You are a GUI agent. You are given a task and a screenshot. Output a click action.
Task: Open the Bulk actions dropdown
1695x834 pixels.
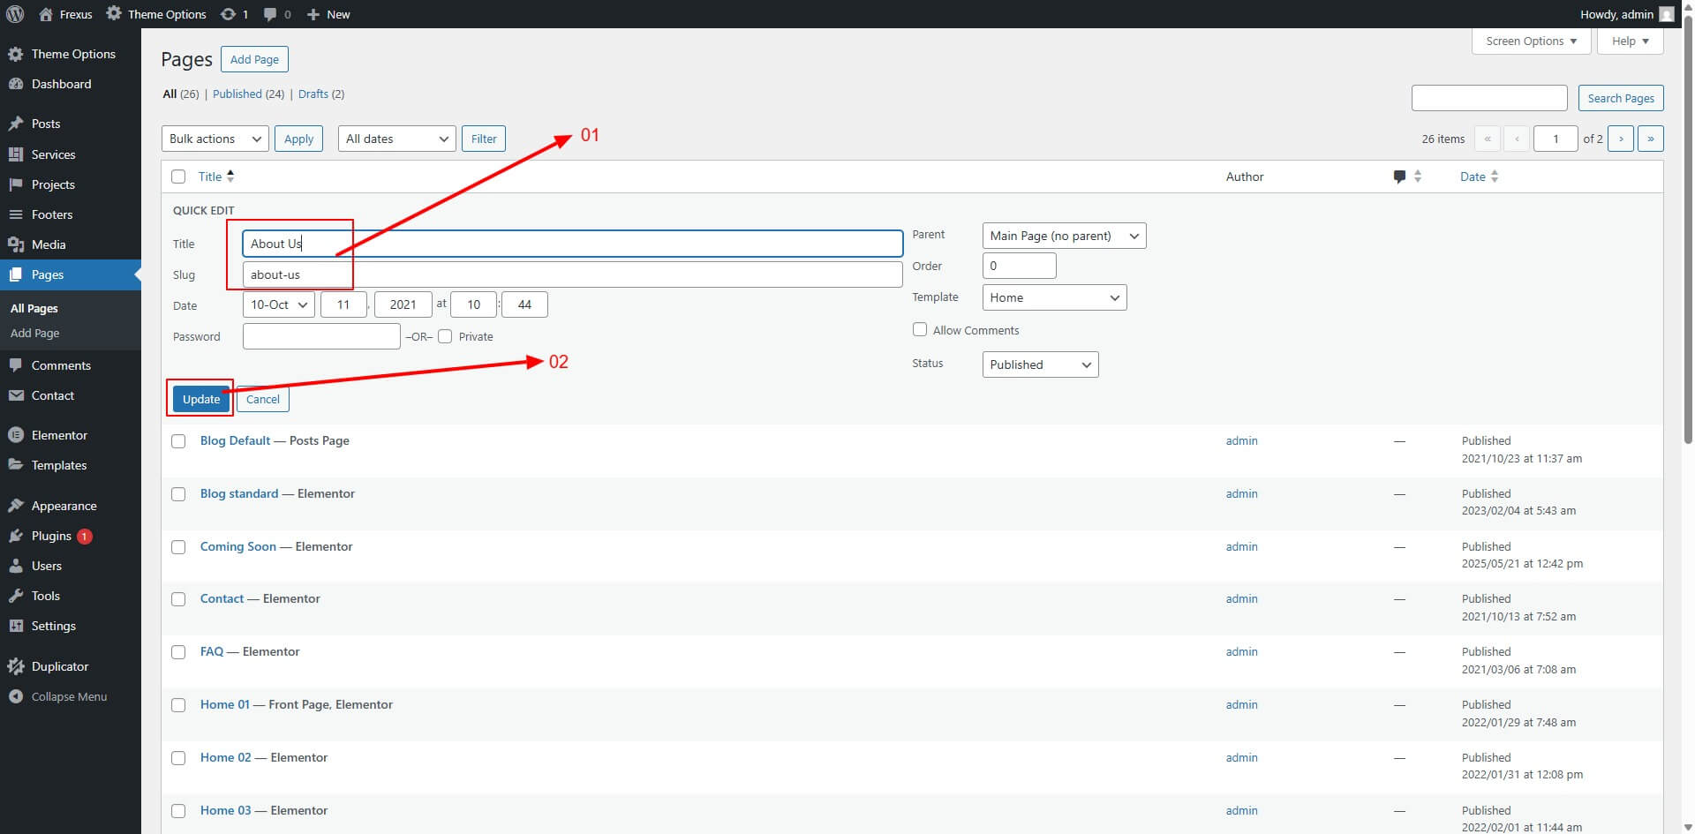pos(215,139)
